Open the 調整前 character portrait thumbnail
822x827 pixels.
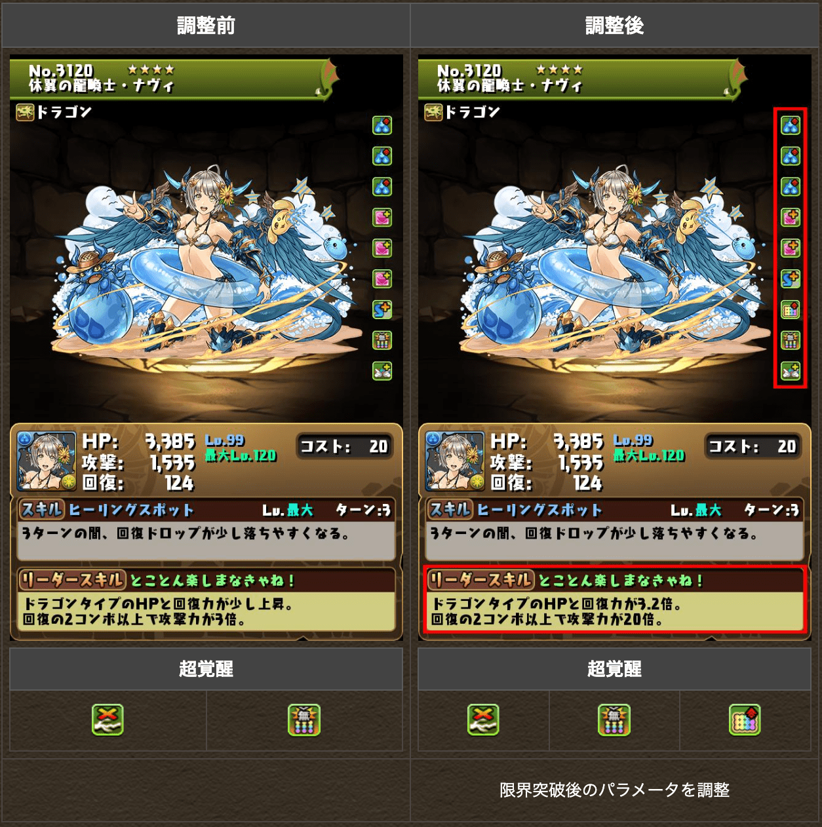(47, 461)
